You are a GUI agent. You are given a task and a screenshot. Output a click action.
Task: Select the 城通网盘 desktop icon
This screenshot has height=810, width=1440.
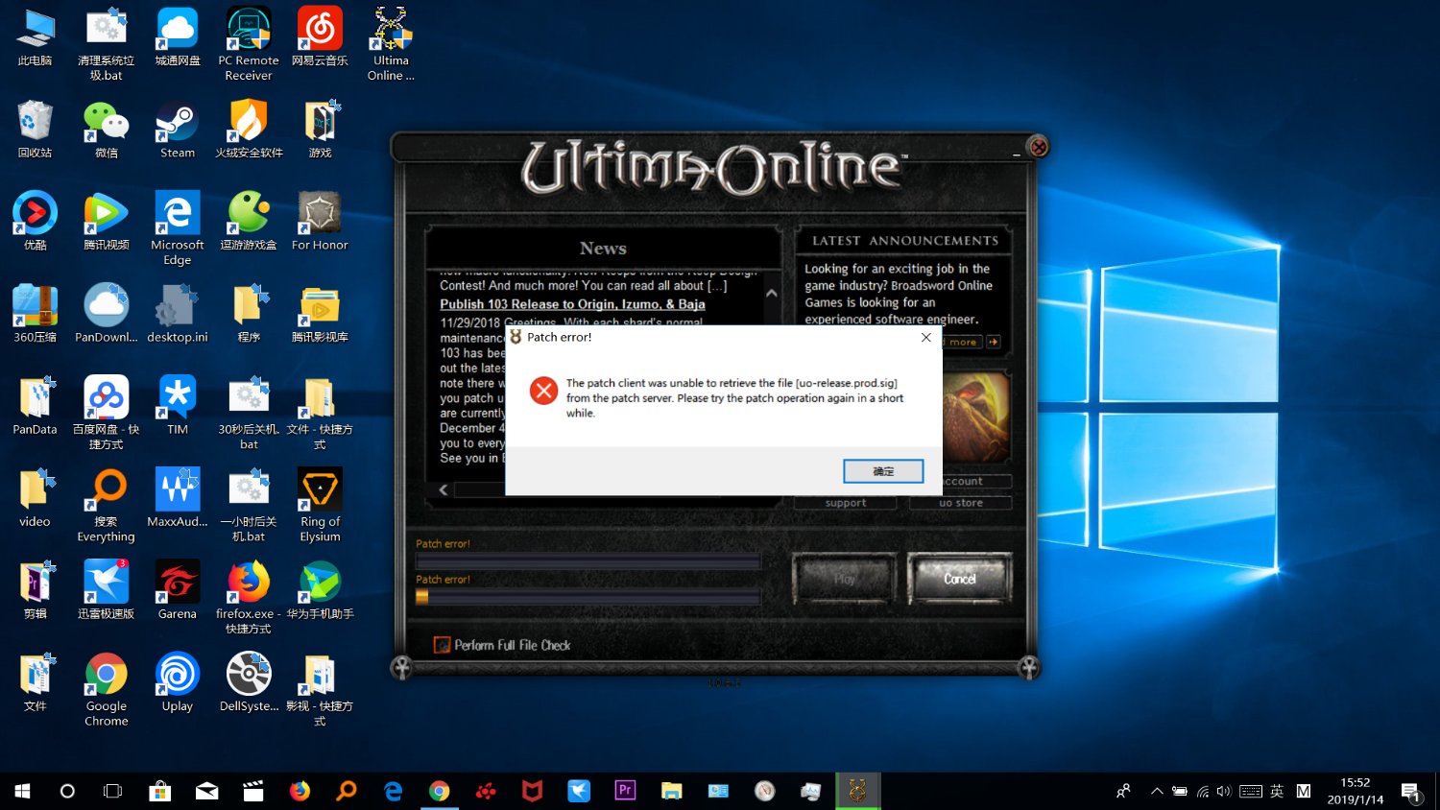tap(178, 38)
